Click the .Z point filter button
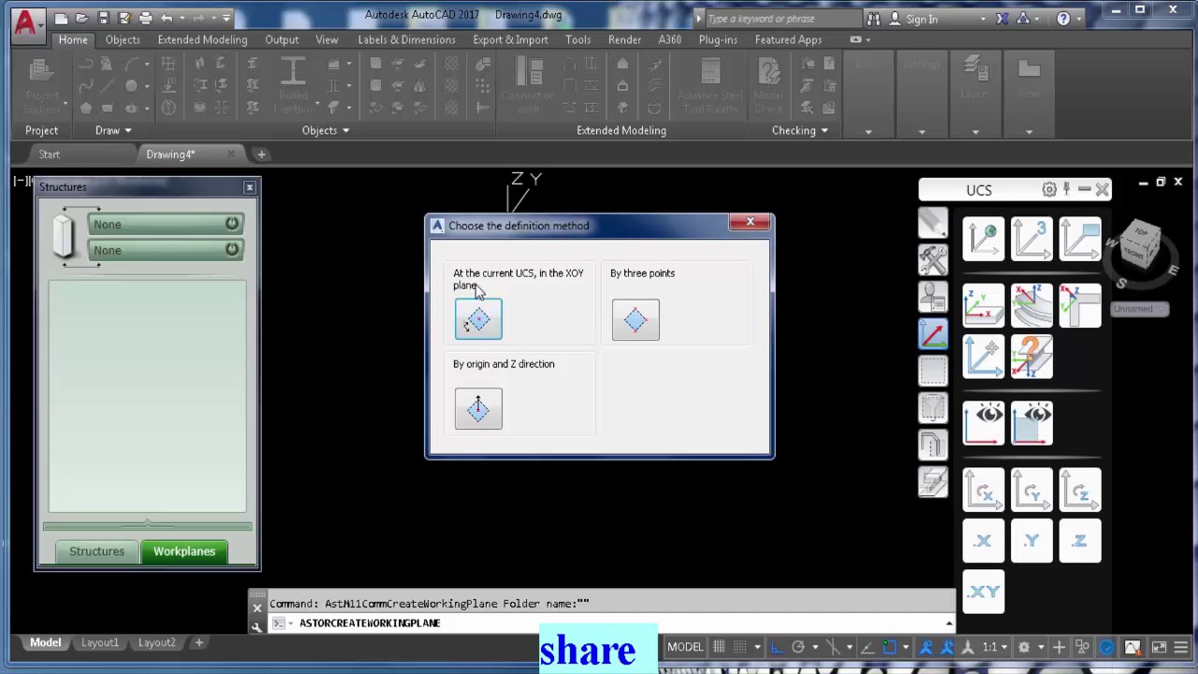 point(1080,541)
